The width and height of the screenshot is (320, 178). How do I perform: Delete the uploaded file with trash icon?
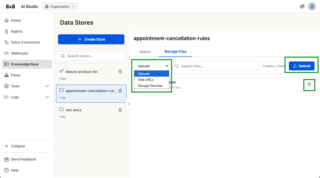point(309,84)
